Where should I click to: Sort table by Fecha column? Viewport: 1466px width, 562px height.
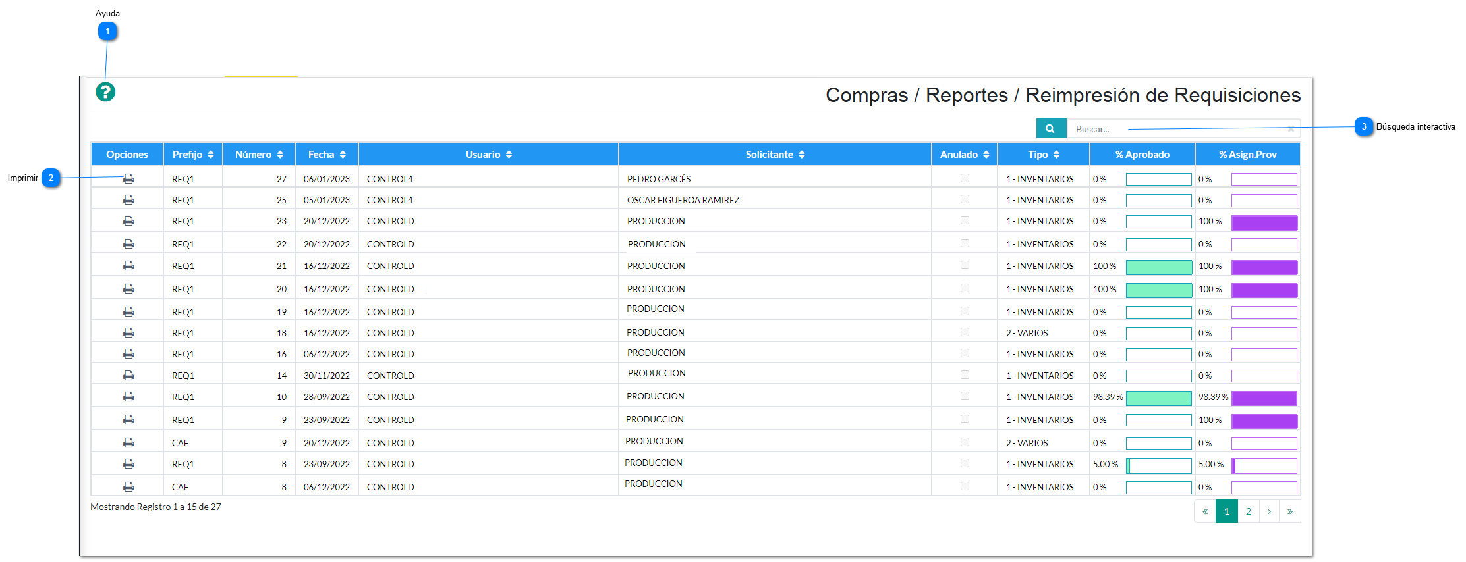(x=327, y=155)
